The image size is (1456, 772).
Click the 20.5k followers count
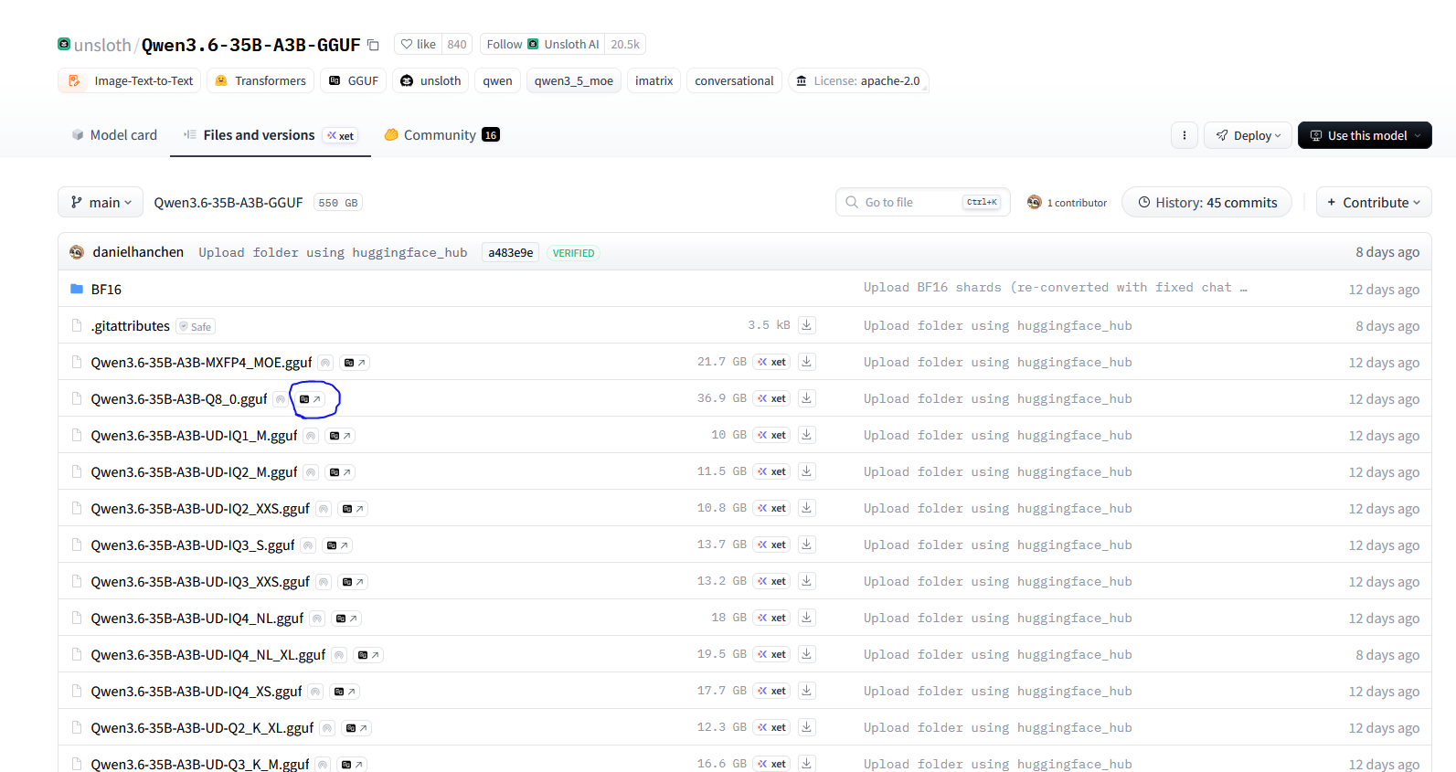(x=625, y=44)
